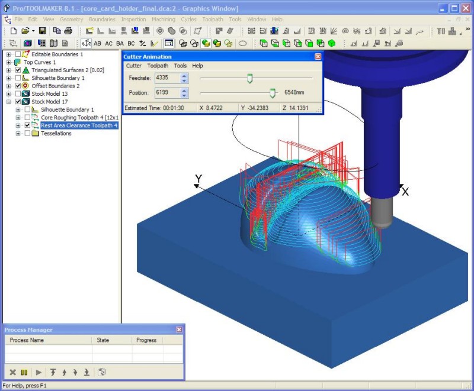Select Rest Area Clearance Toolpath 4 item
The image size is (474, 391).
click(x=79, y=125)
